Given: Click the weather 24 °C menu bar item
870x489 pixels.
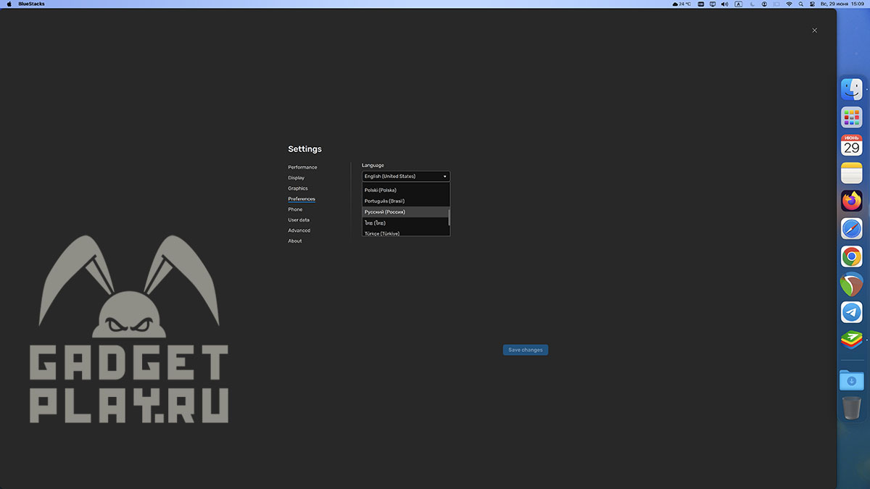Looking at the screenshot, I should tap(681, 4).
